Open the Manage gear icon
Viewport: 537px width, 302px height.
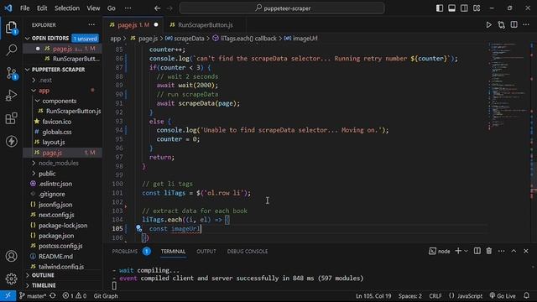11,279
